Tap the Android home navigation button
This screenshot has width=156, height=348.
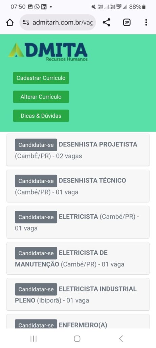tap(77, 339)
